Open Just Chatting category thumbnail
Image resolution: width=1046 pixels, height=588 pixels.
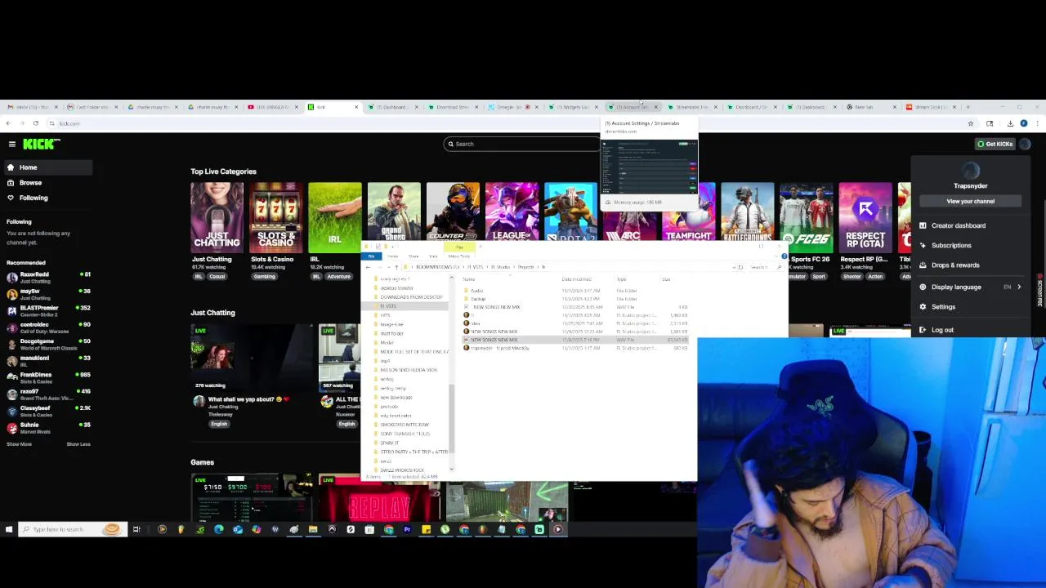(x=217, y=217)
